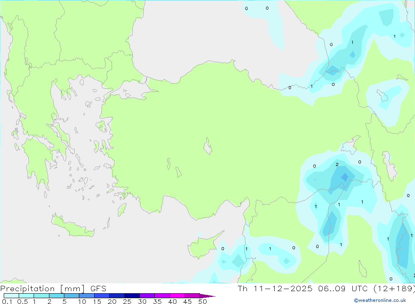Open the weatheronline.co.uk credit link
The image size is (415, 304).
pos(380,300)
